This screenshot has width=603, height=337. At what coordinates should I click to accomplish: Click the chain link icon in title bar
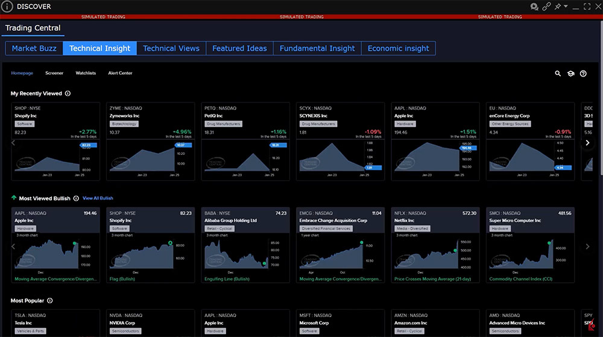pyautogui.click(x=546, y=7)
